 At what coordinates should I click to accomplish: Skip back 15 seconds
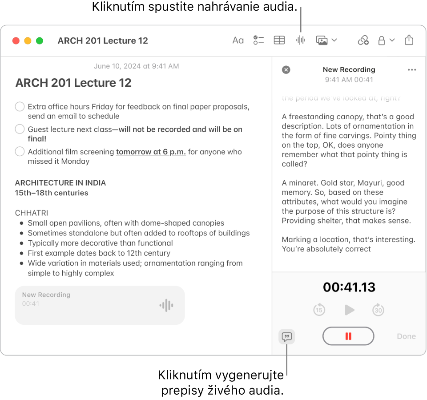(319, 310)
